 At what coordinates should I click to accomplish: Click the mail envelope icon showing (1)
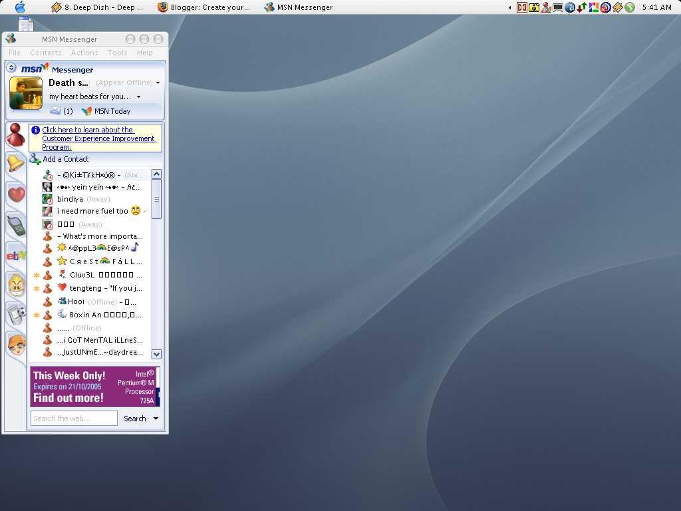pyautogui.click(x=55, y=111)
